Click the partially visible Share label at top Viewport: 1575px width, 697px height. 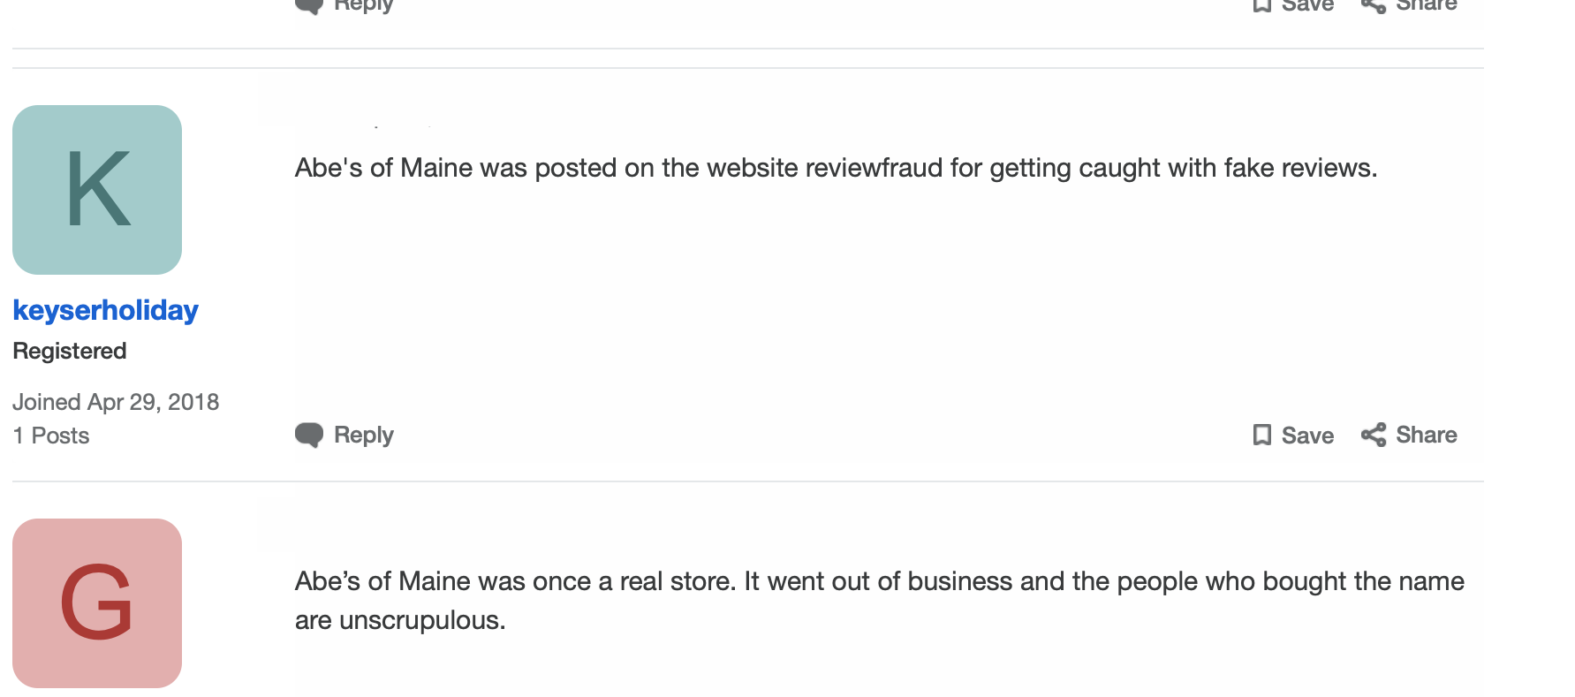[1427, 5]
